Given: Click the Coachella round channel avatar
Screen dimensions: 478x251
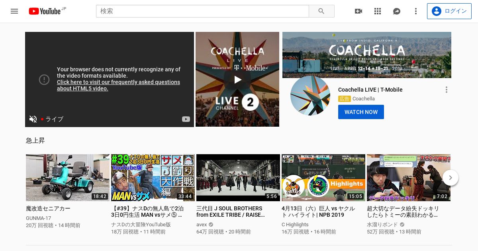Looking at the screenshot, I should pos(310,96).
